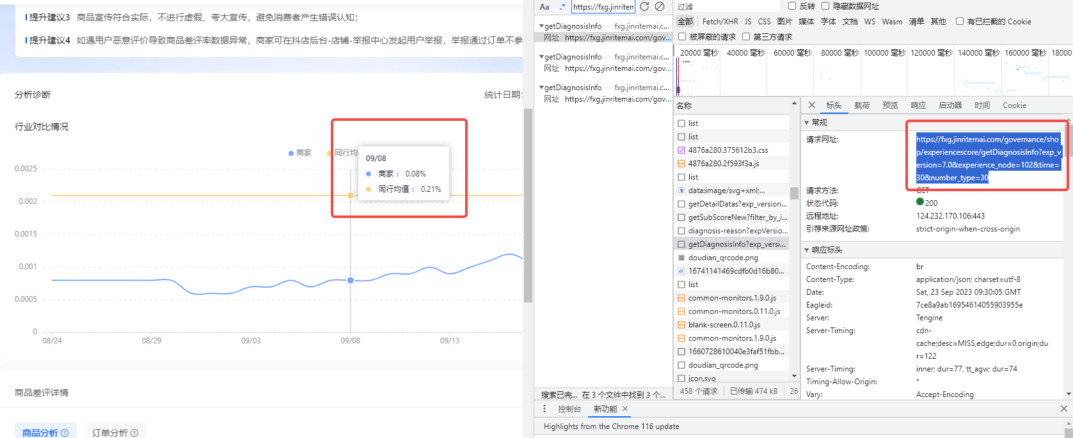
Task: Switch to the 响应 tab
Action: 918,106
